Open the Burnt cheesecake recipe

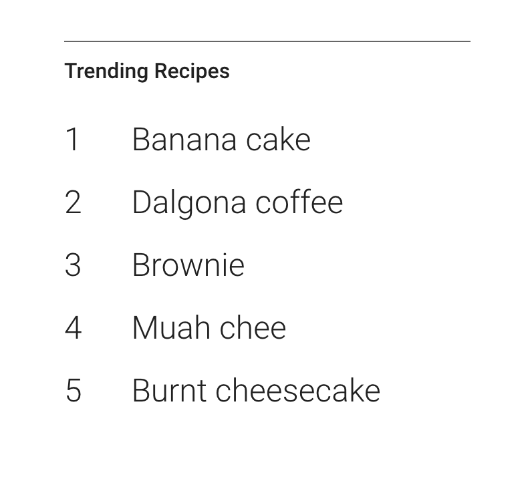(256, 391)
